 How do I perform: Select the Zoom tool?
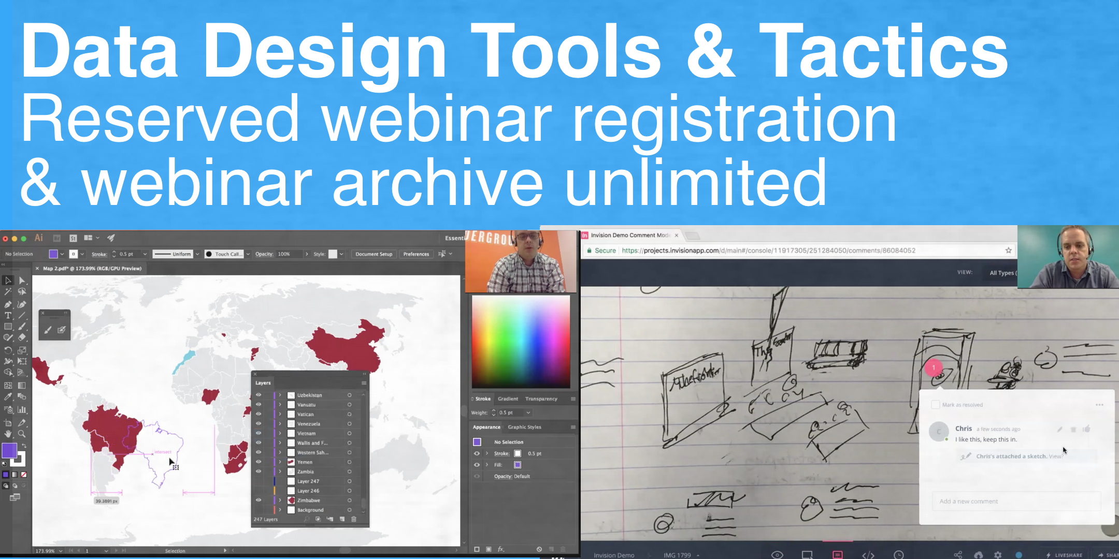pos(22,434)
